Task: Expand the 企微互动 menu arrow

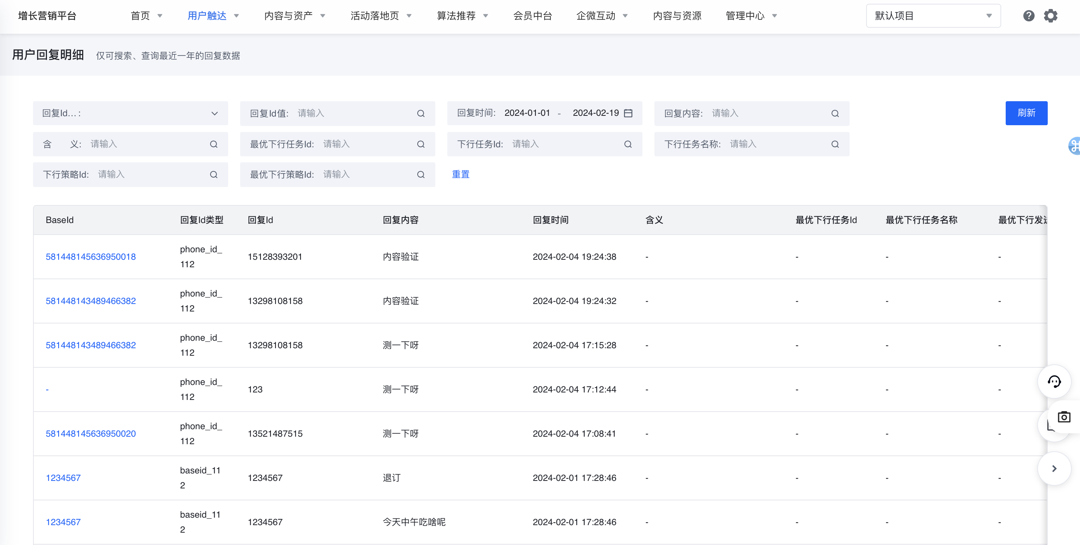Action: click(x=625, y=16)
